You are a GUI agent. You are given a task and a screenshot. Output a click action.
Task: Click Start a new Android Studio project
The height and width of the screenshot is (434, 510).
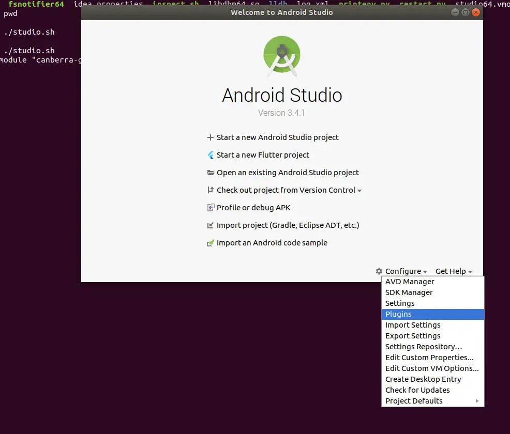coord(278,137)
